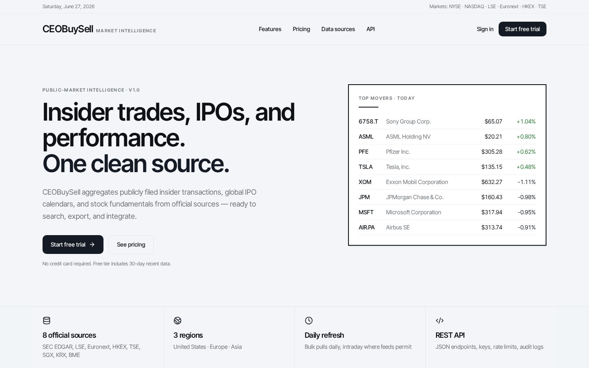Image resolution: width=589 pixels, height=368 pixels.
Task: Click the Markets exchanges list text
Action: [x=488, y=7]
